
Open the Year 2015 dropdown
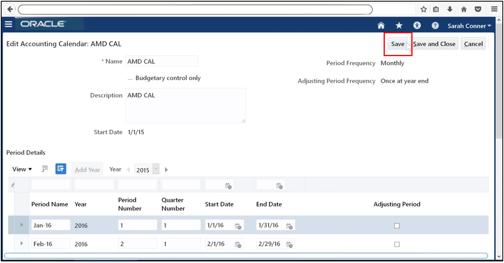(x=156, y=169)
